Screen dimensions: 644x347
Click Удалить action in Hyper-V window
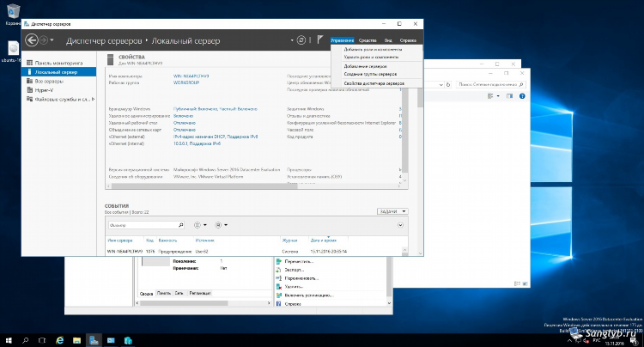[x=294, y=287]
